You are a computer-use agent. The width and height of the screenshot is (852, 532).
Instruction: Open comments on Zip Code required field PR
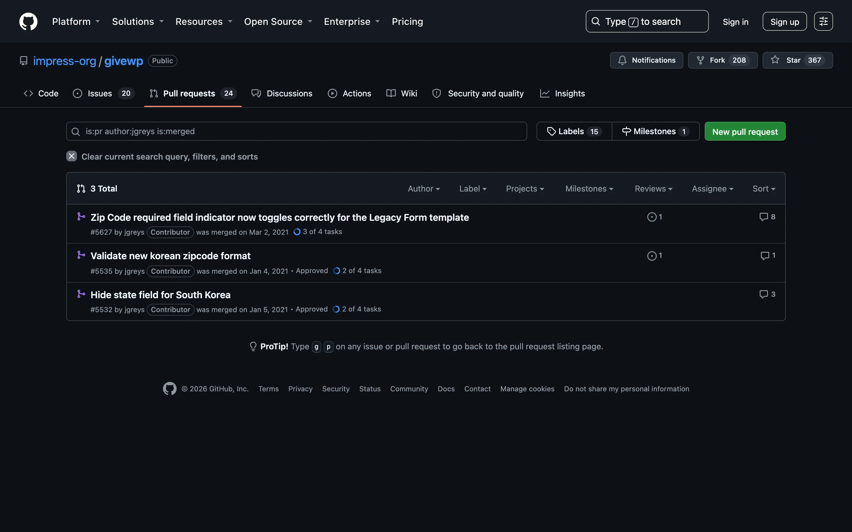[x=767, y=217]
